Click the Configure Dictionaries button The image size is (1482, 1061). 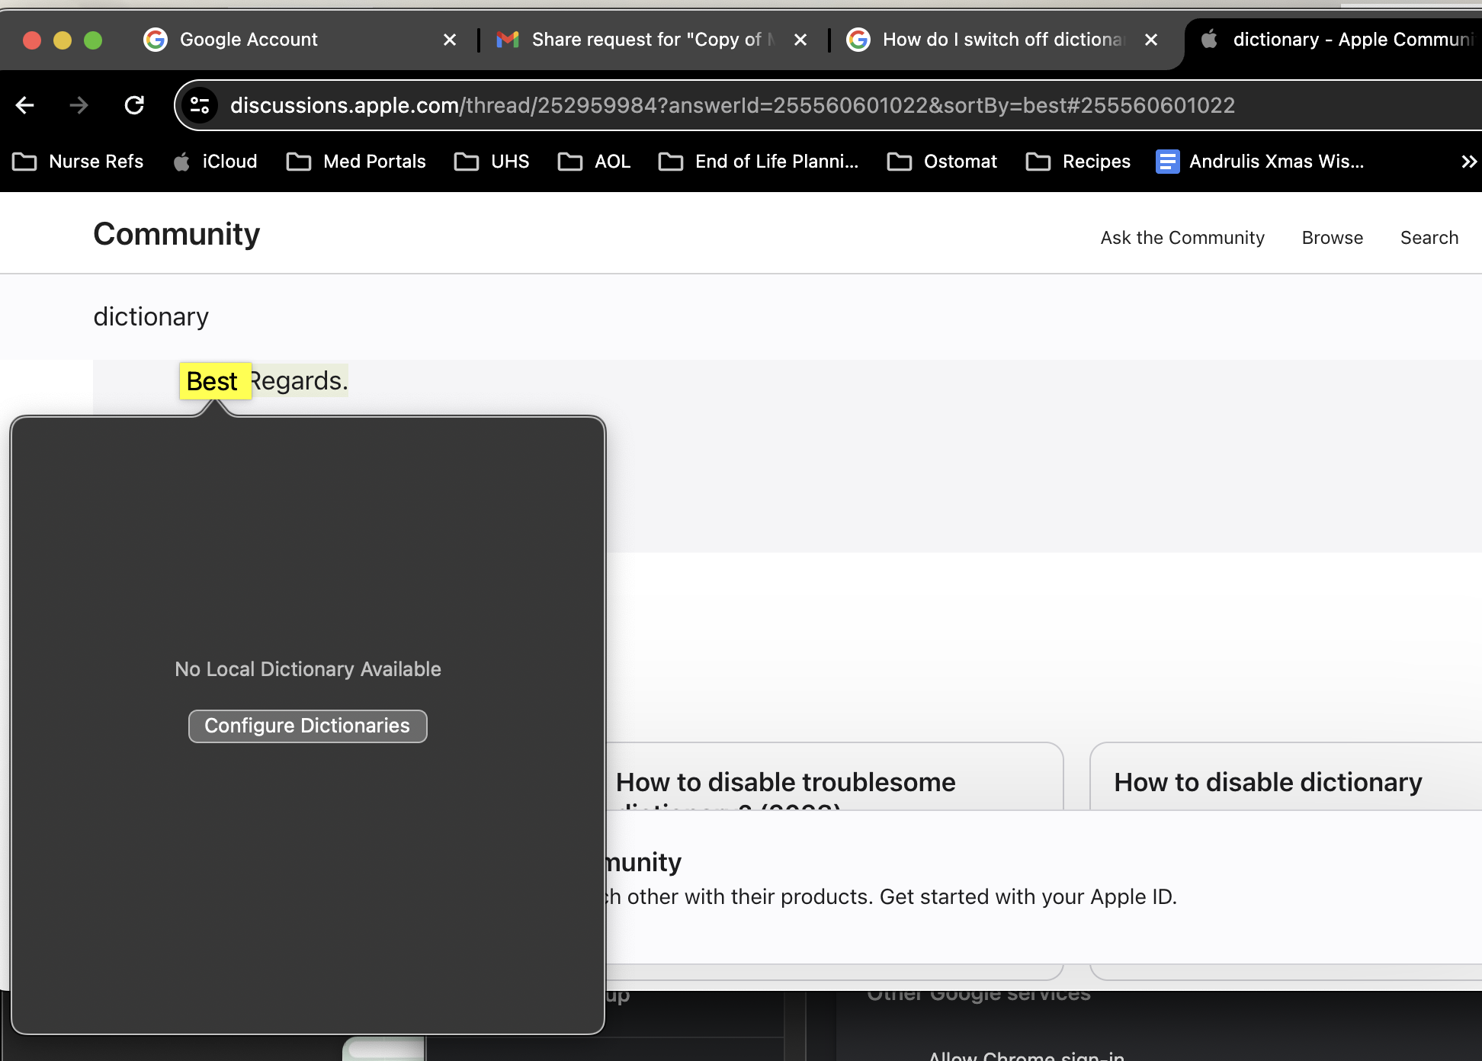point(307,726)
